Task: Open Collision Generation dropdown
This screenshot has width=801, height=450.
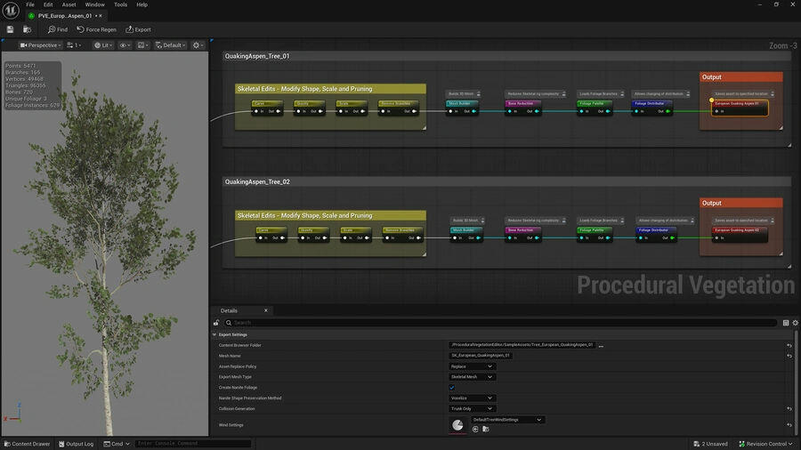Action: 472,409
